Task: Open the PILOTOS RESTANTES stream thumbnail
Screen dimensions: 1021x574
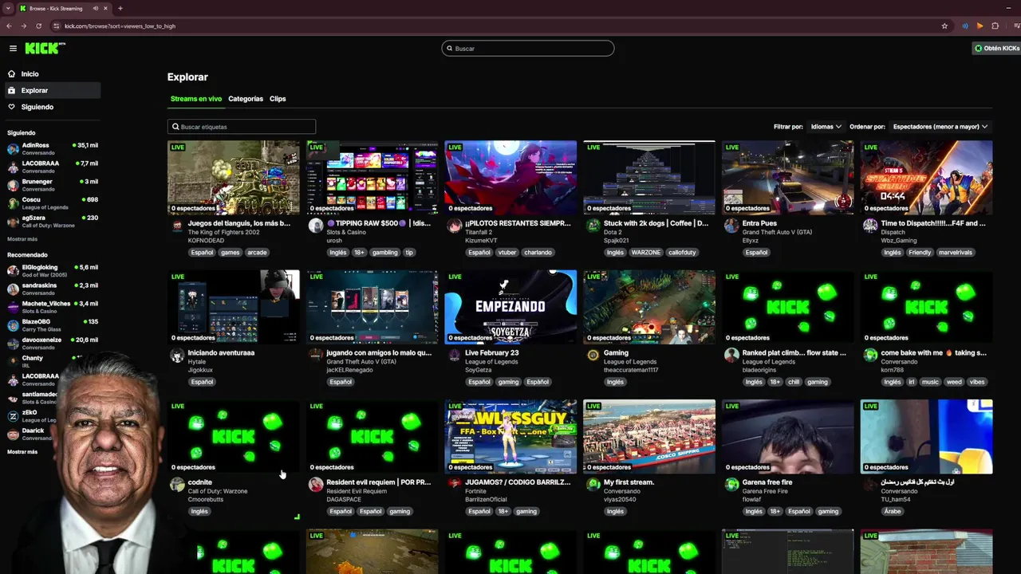Action: (510, 178)
